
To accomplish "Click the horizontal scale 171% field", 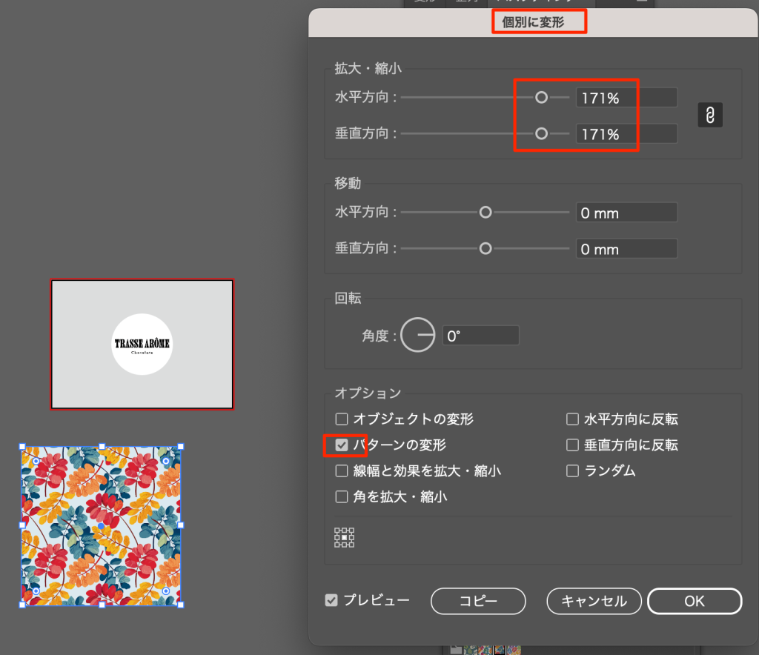I will click(x=626, y=98).
